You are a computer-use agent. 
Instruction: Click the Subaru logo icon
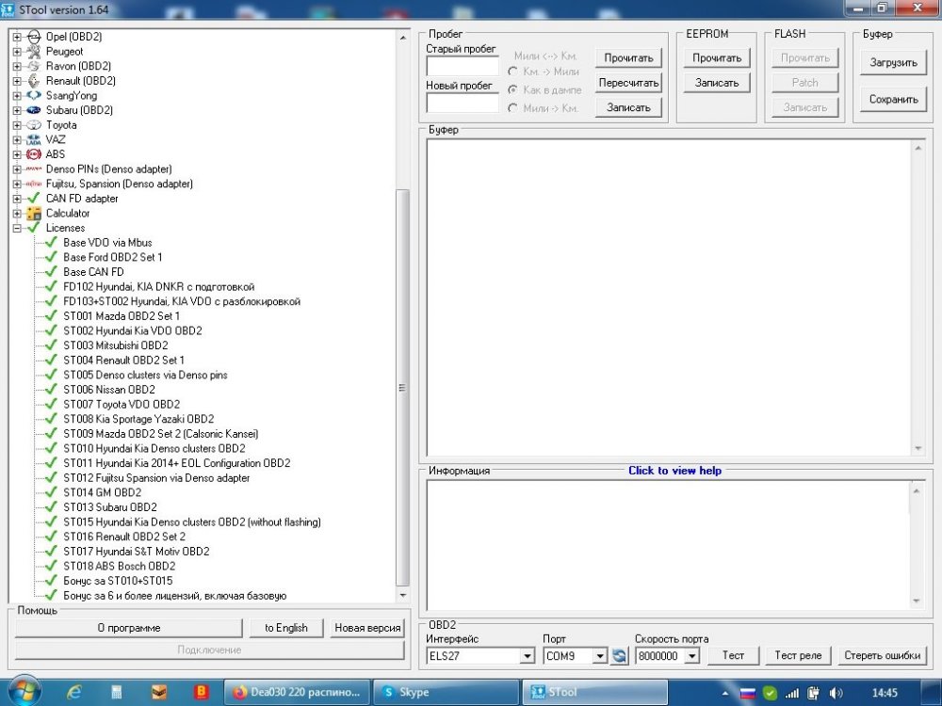[34, 110]
